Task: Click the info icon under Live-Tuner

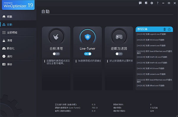Action: coord(76,61)
